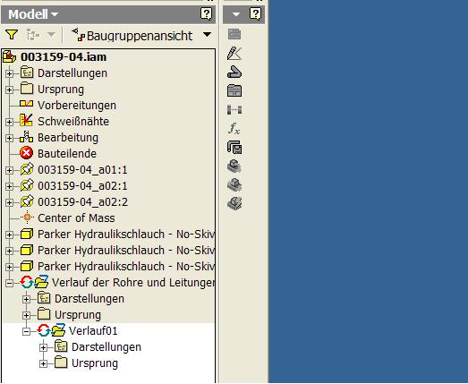Select the 003159-04_a02:2 component
This screenshot has height=384, width=468.
(82, 202)
